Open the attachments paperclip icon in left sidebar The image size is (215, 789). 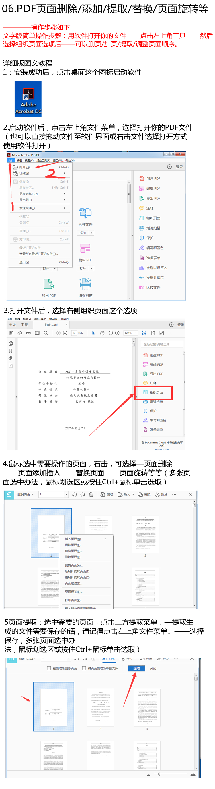(11, 358)
